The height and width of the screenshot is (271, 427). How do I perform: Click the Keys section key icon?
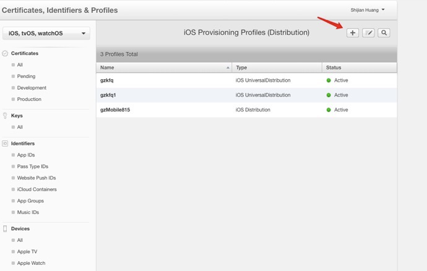click(6, 116)
